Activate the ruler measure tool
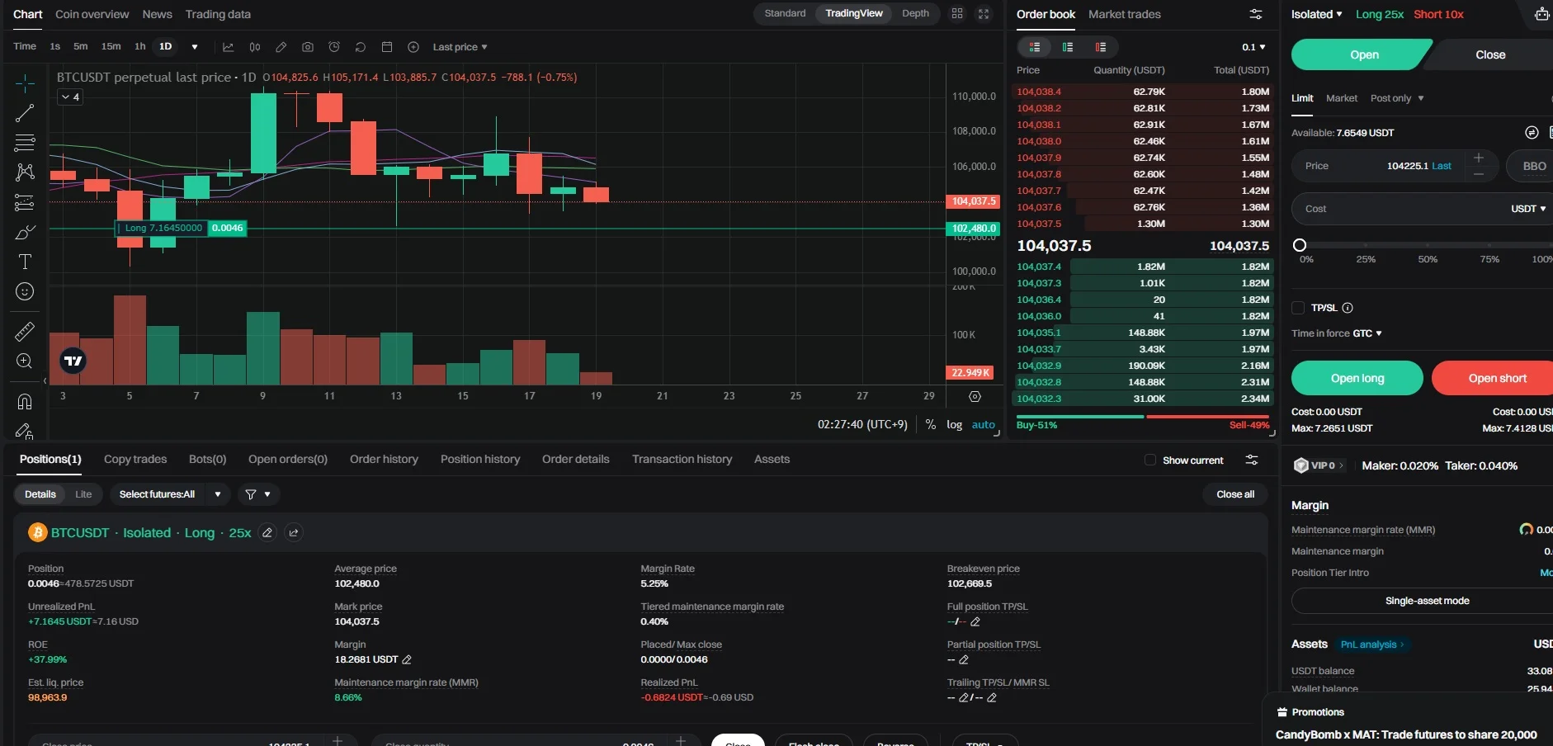 coord(25,332)
